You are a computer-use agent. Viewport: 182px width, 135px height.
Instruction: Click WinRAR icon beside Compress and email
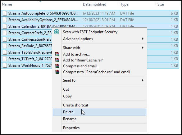pyautogui.click(x=57, y=66)
